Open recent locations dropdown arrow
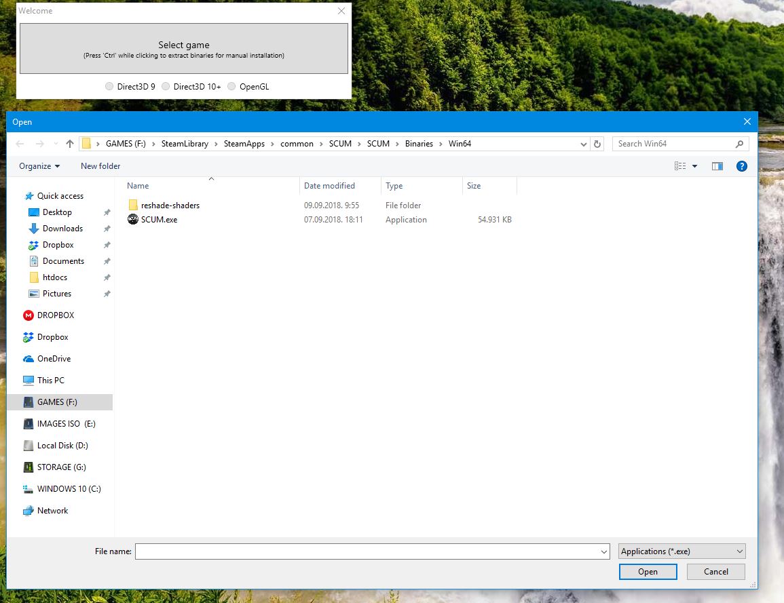The height and width of the screenshot is (603, 784). coord(56,144)
